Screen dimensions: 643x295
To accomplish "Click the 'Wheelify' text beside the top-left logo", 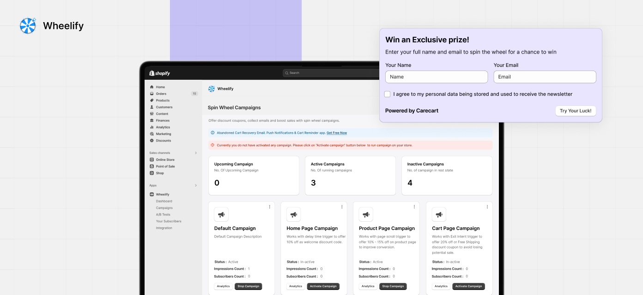I will coord(63,26).
